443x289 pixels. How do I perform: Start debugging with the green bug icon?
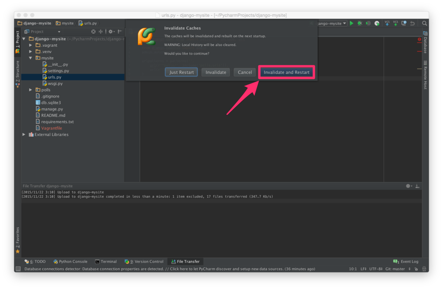[x=360, y=23]
